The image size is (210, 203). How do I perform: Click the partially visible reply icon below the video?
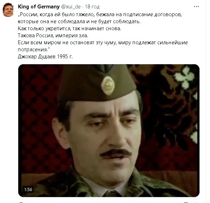point(21,202)
